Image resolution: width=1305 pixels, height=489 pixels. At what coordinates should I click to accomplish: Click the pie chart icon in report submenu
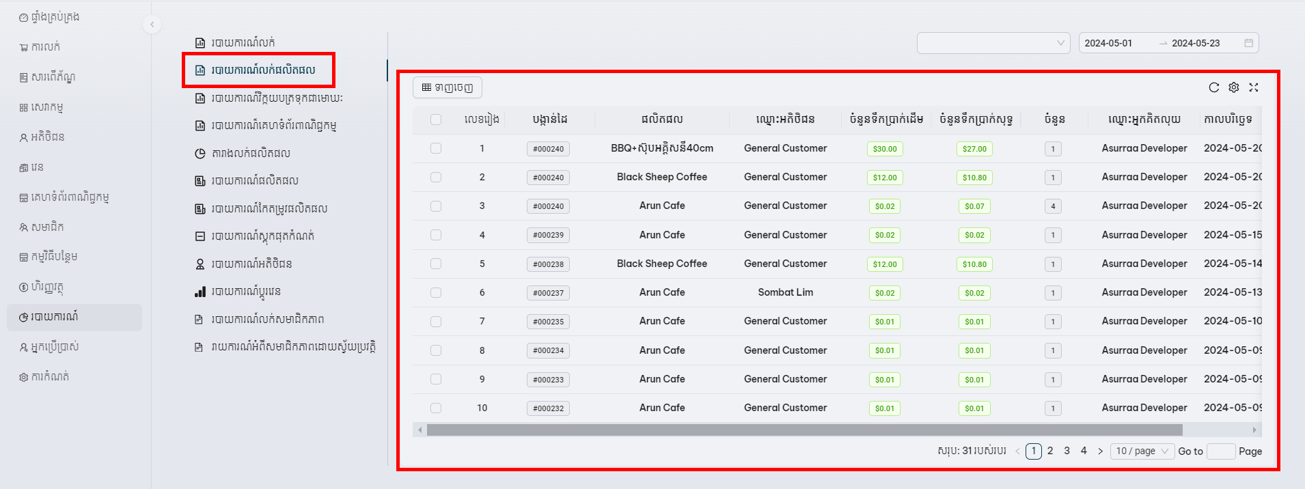coord(200,154)
